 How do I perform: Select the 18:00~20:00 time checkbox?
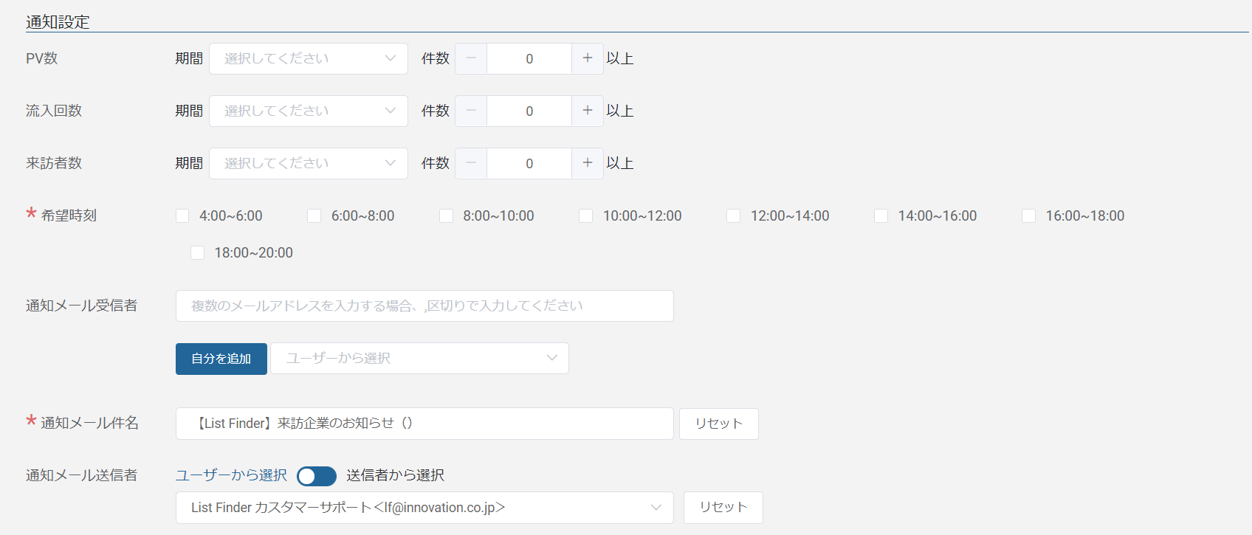(x=198, y=253)
